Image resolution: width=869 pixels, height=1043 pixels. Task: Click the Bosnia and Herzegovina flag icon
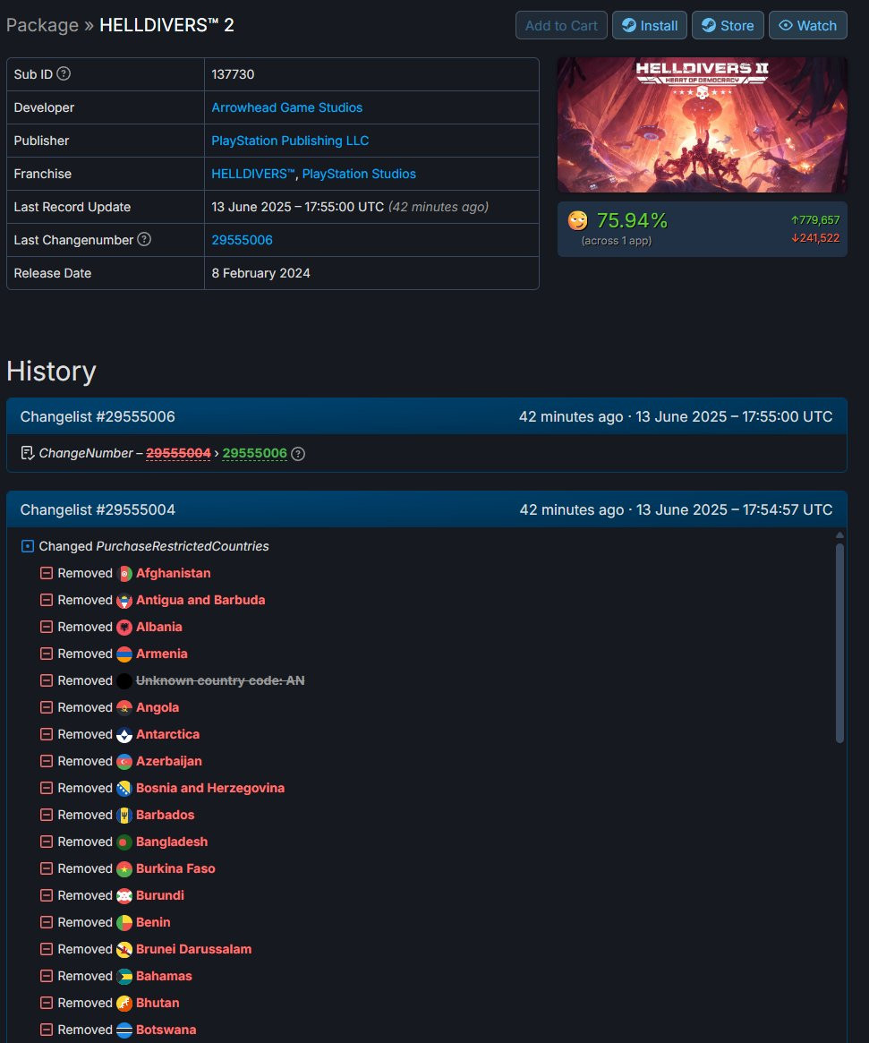(x=124, y=788)
